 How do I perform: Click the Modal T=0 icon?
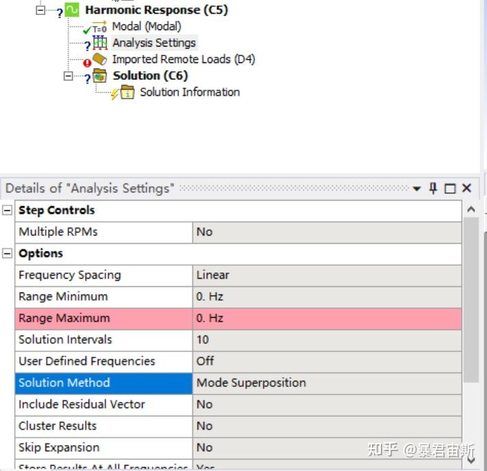pyautogui.click(x=100, y=27)
